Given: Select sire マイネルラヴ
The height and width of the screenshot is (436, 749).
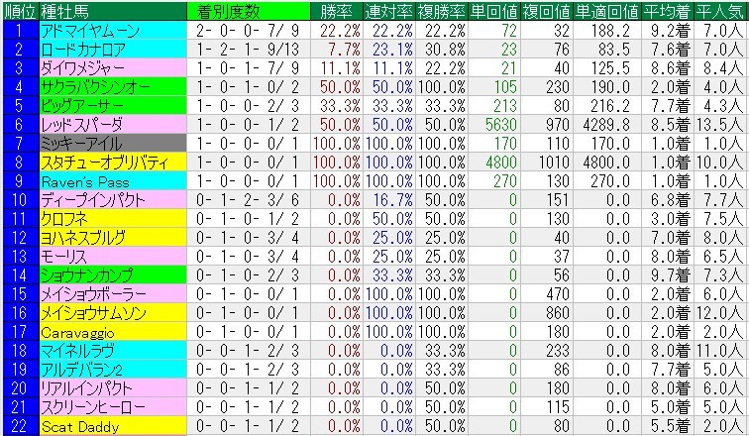Looking at the screenshot, I should (x=113, y=351).
